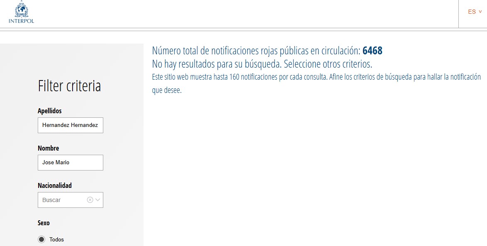This screenshot has width=487, height=246.
Task: Click the INTERPOL wordmark under the emblem
Action: click(x=21, y=21)
